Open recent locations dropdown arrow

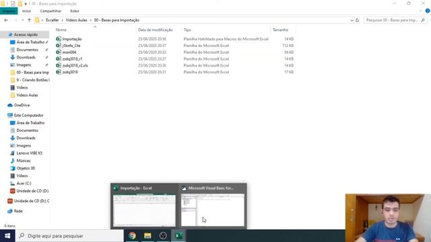click(22, 20)
